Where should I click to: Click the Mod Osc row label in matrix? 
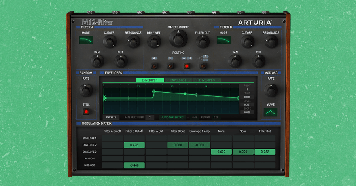(89, 165)
